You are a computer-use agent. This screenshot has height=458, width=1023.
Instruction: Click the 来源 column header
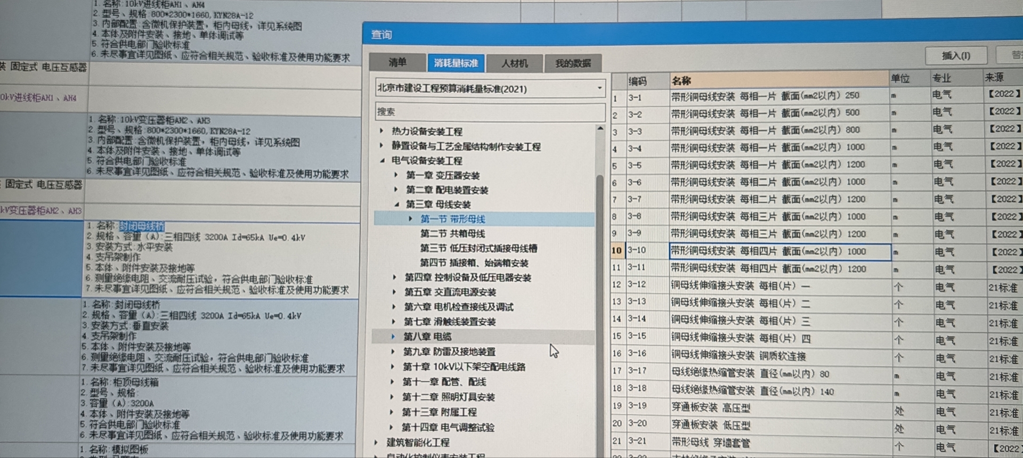[1002, 78]
